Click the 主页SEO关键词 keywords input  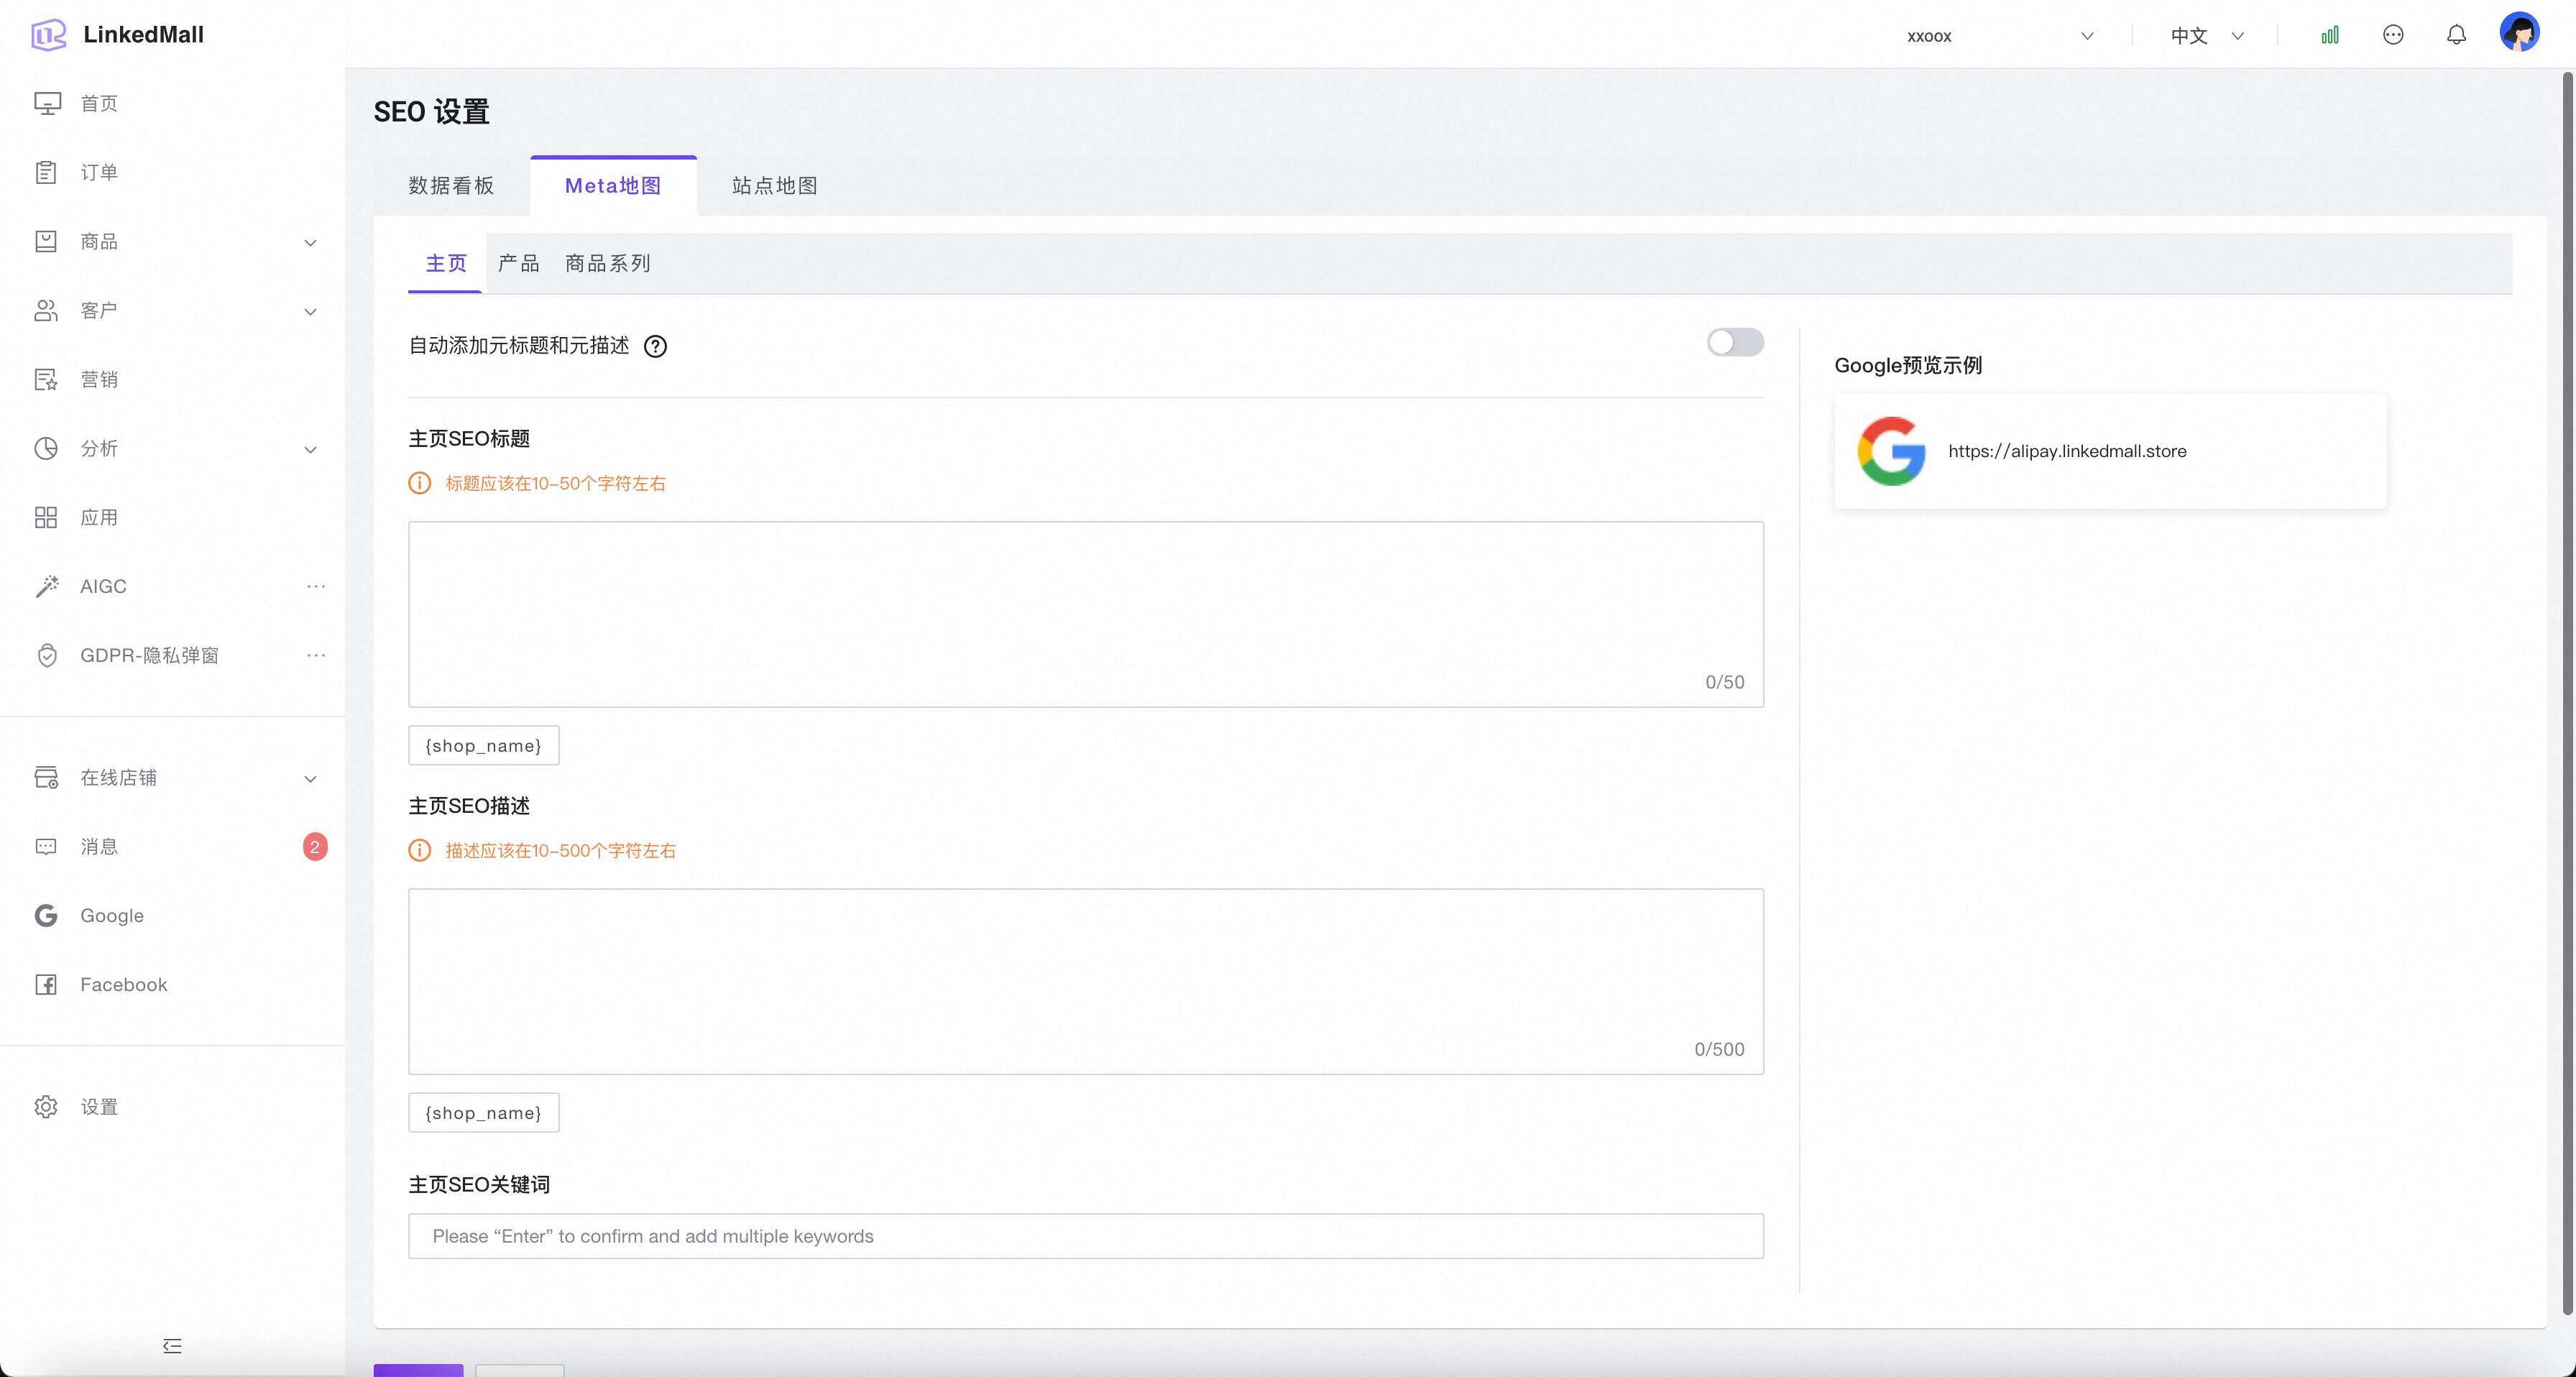coord(1085,1236)
